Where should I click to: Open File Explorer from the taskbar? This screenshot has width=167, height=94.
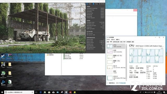point(45,92)
